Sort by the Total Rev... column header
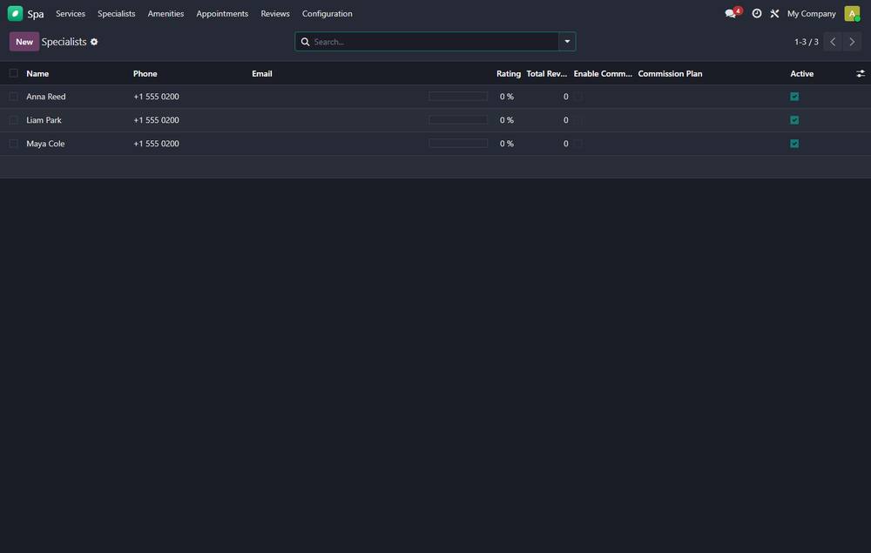Screen dimensions: 871x553 [547, 73]
